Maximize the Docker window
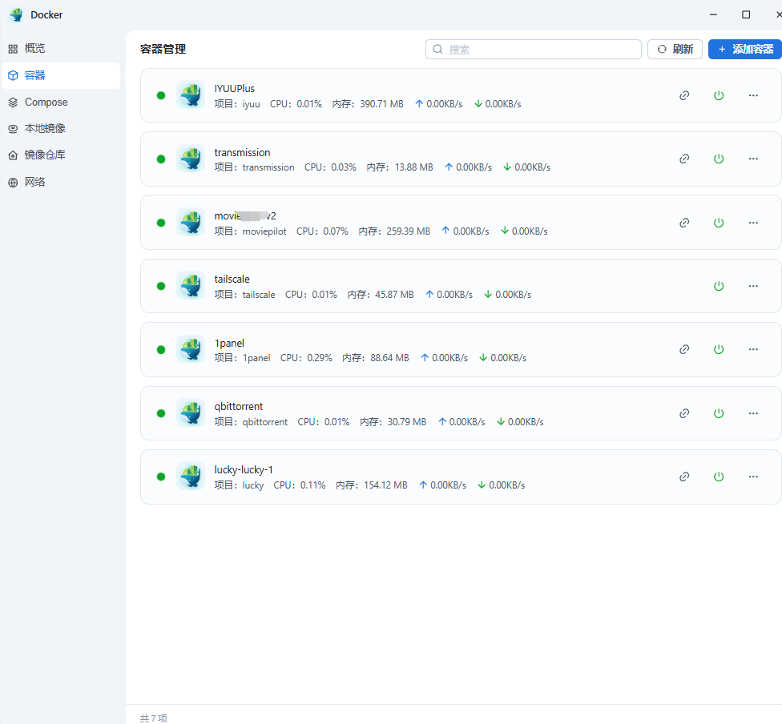 pos(746,15)
